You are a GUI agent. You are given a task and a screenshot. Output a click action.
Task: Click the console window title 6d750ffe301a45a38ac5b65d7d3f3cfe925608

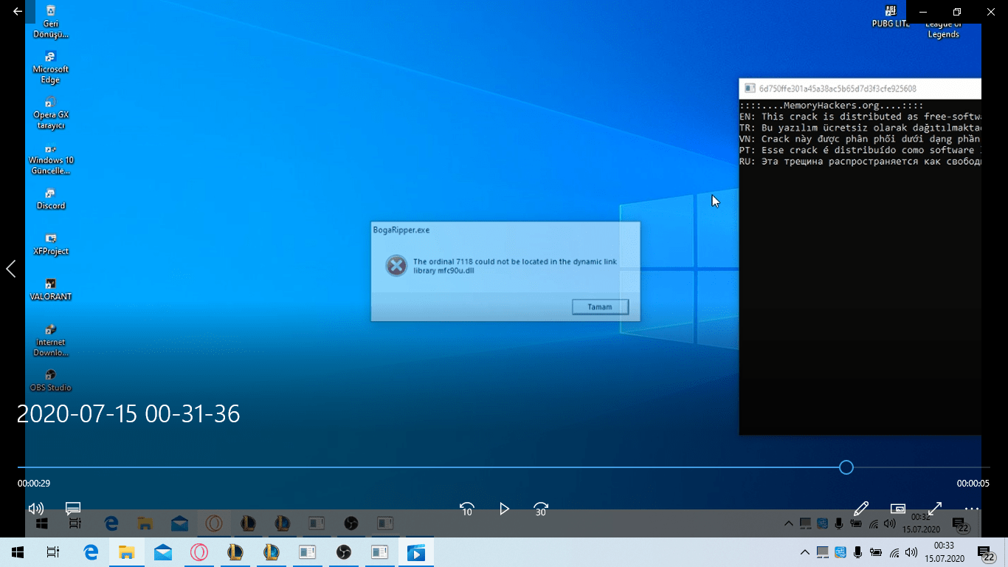pyautogui.click(x=838, y=89)
